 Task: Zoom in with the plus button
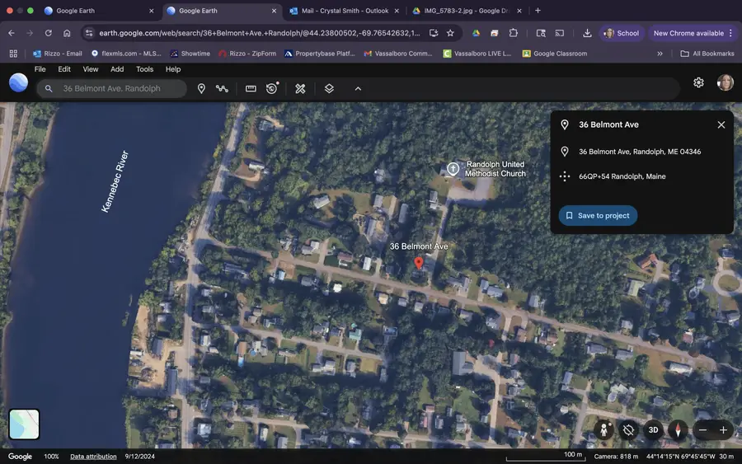(723, 430)
